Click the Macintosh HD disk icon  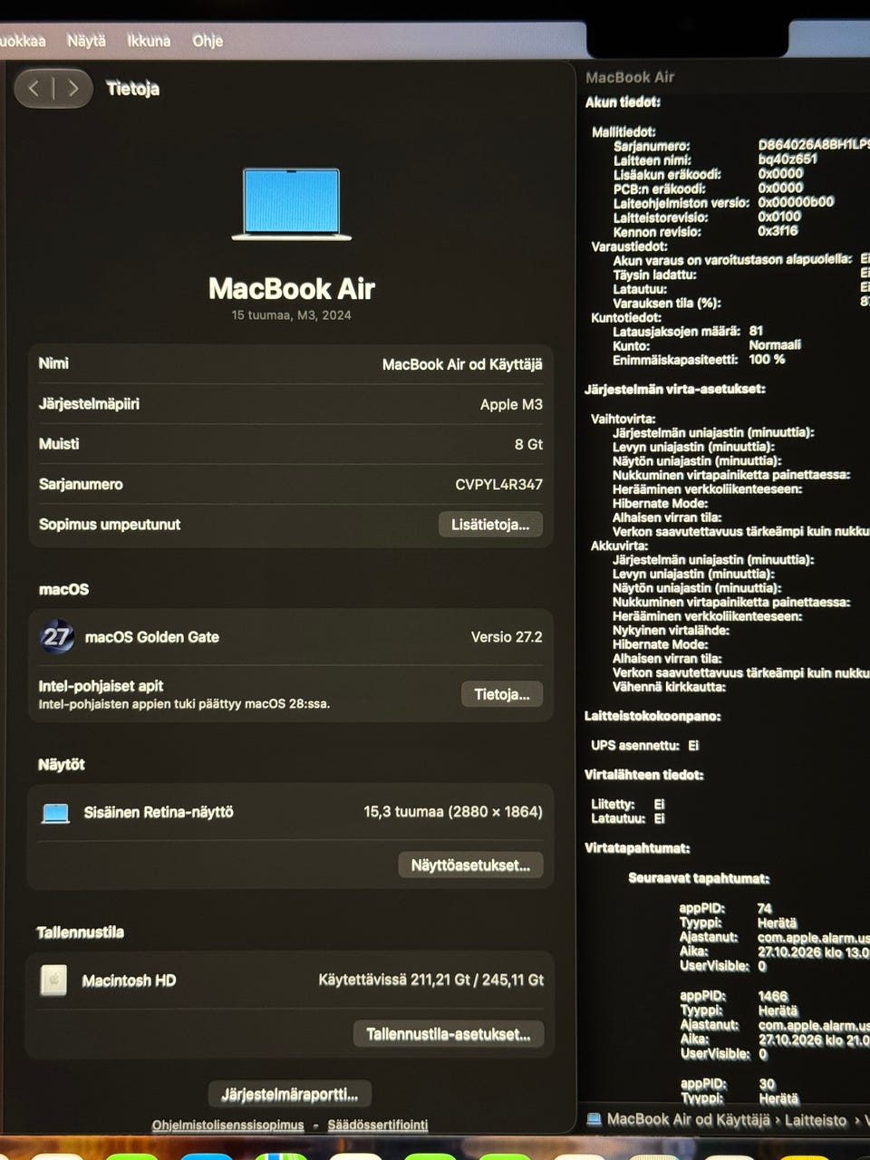click(x=53, y=980)
